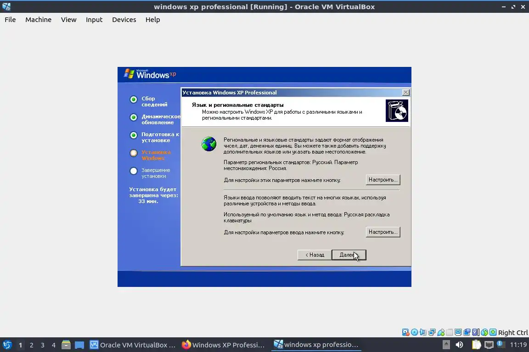Viewport: 529px width, 352px height.
Task: Click the regional settings Настроить button
Action: click(x=383, y=180)
